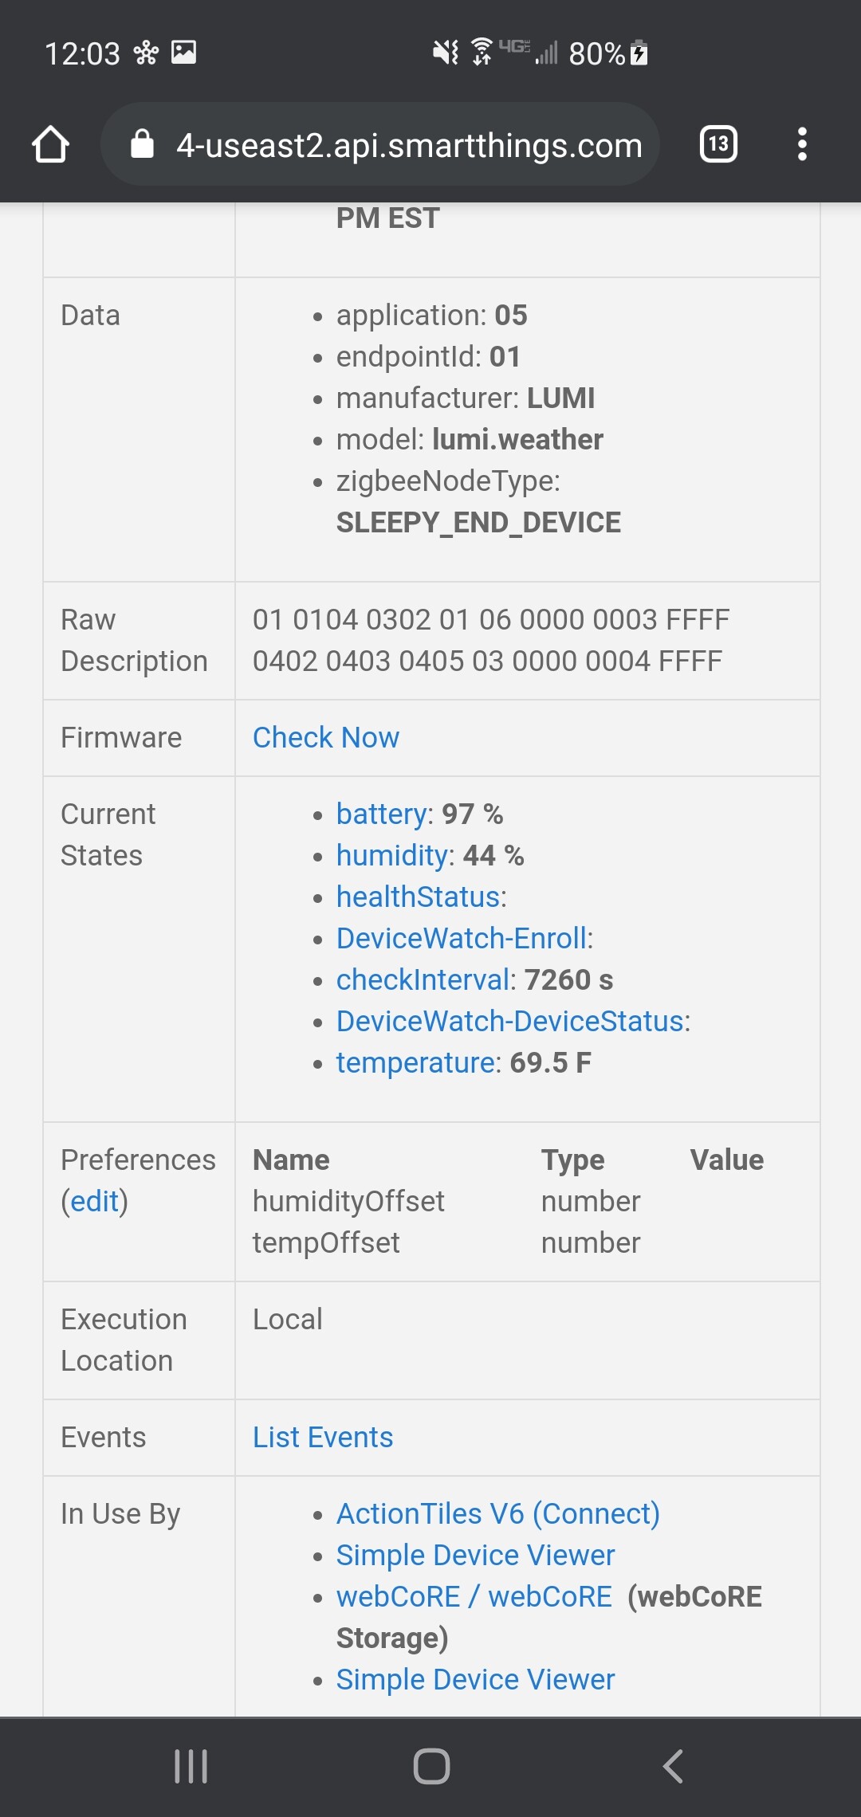Viewport: 861px width, 1817px height.
Task: Open the three-dot browser menu
Action: coord(802,144)
